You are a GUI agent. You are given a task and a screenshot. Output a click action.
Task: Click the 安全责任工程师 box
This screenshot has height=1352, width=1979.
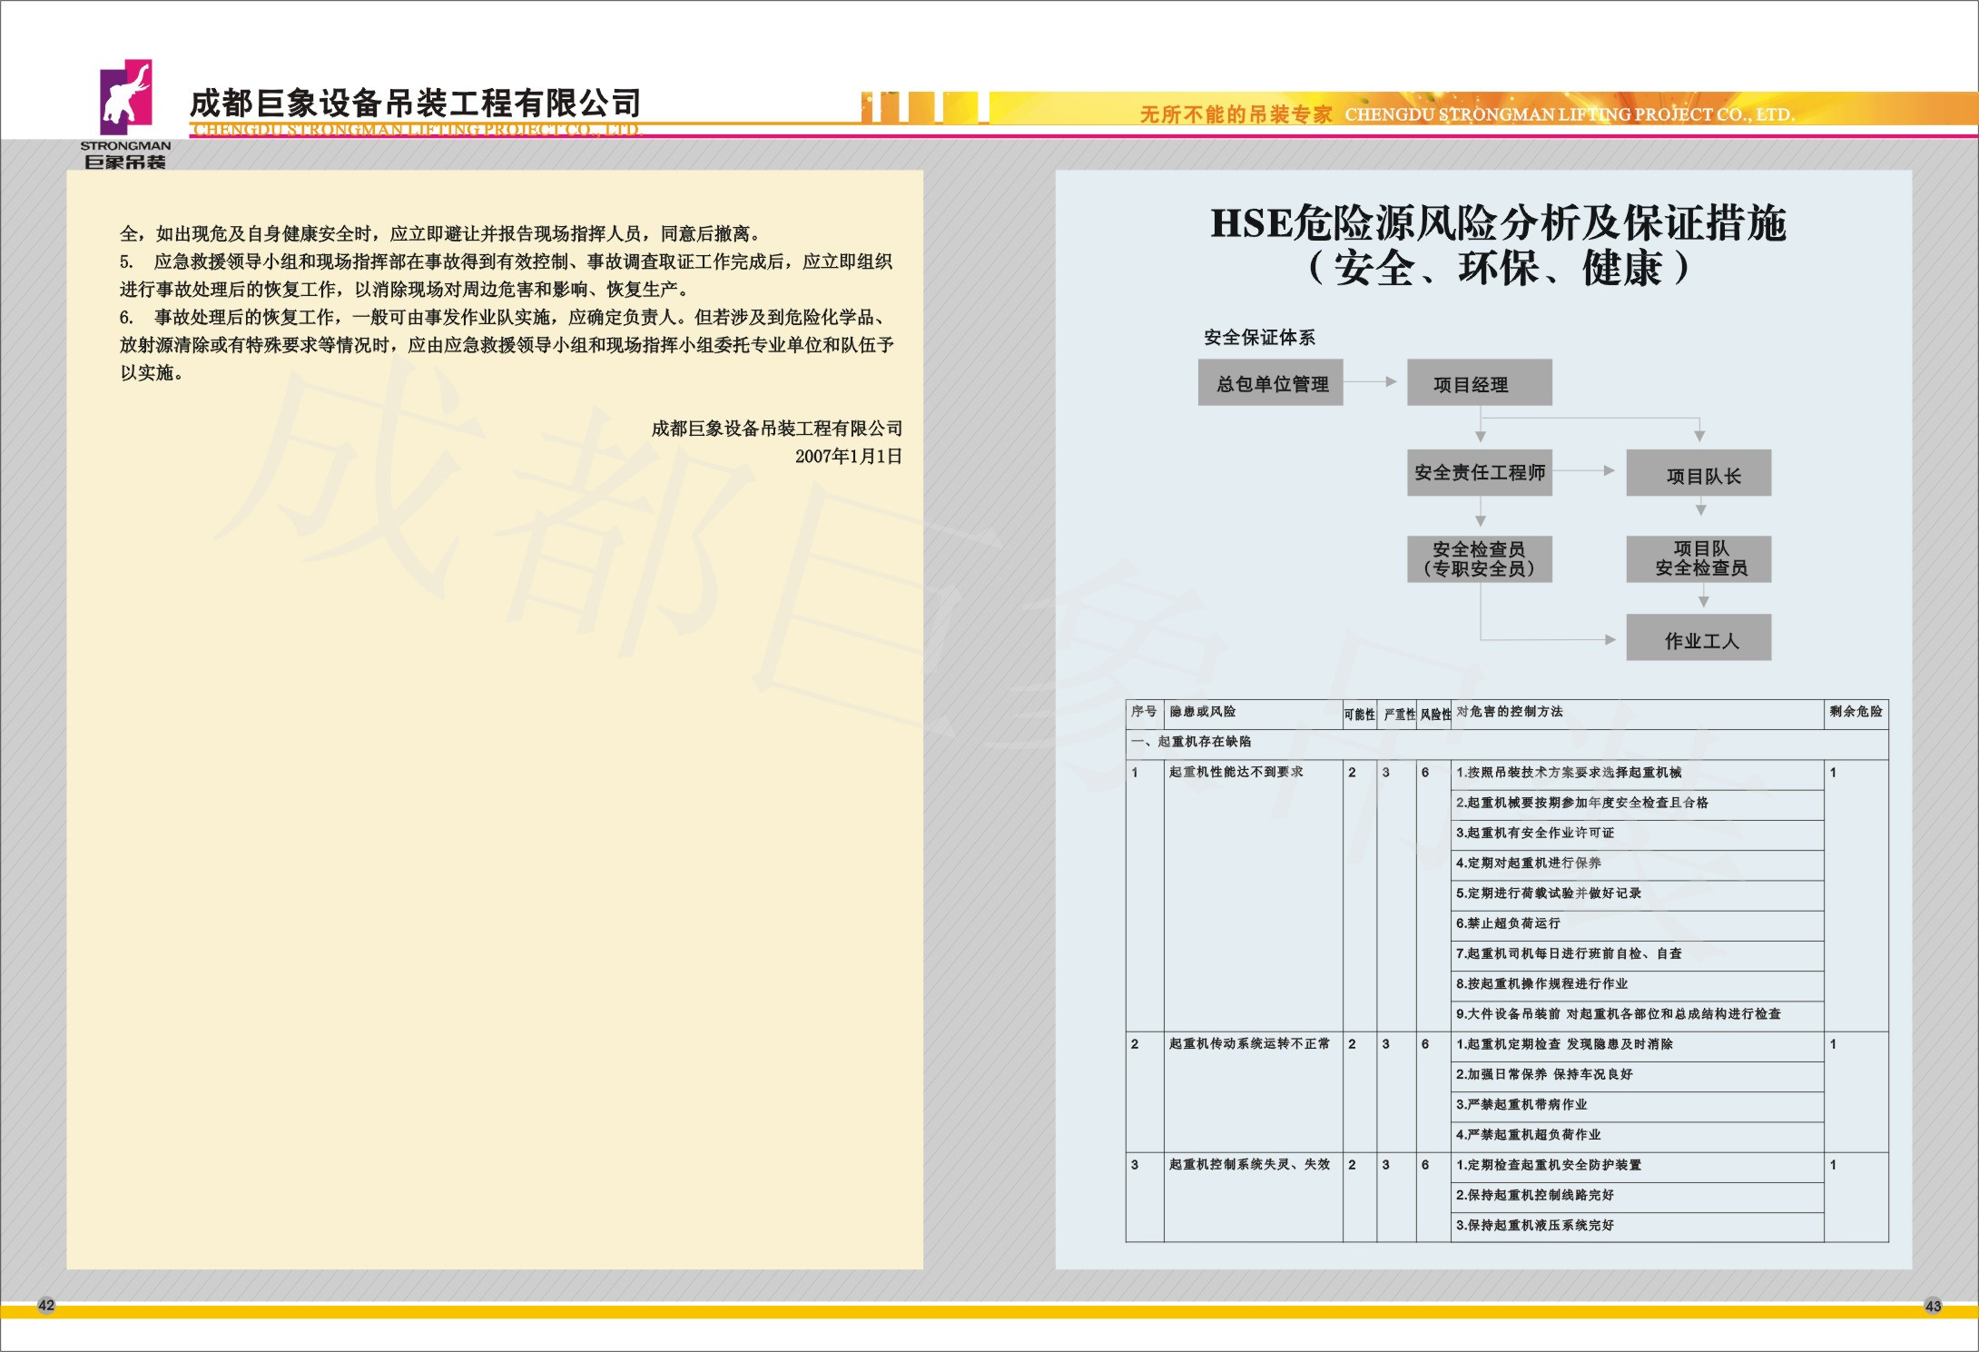point(1479,472)
